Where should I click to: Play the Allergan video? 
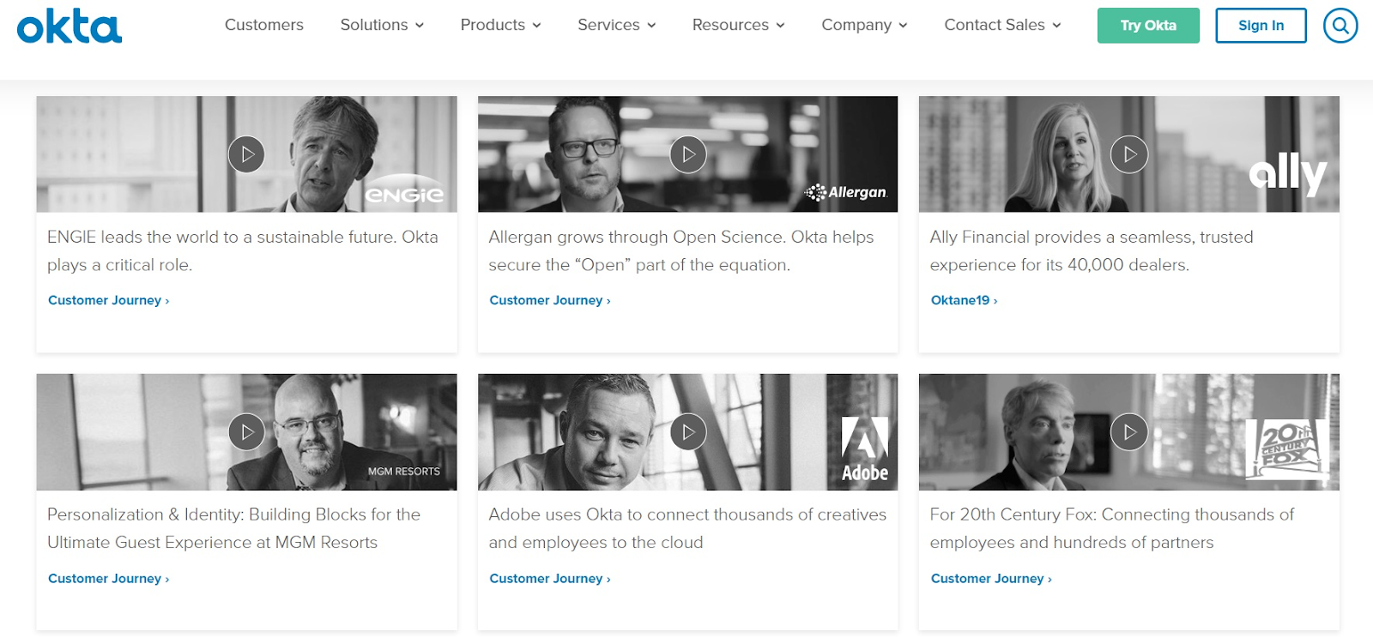(688, 154)
